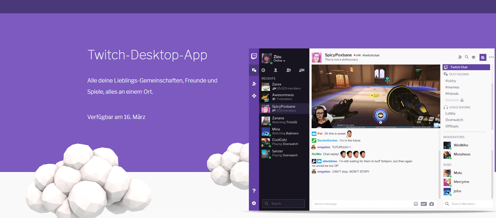Open the three-dot more options menu
Screen dimensions: 496x218
point(491,57)
